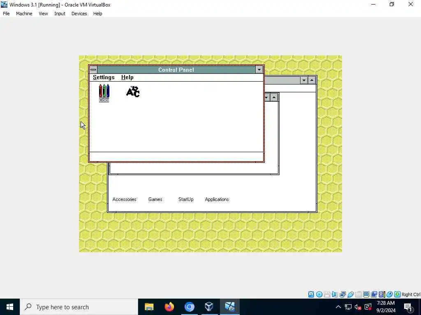Image resolution: width=421 pixels, height=315 pixels.
Task: Select the Windows 3.1 VM taskbar icon
Action: coord(229,307)
